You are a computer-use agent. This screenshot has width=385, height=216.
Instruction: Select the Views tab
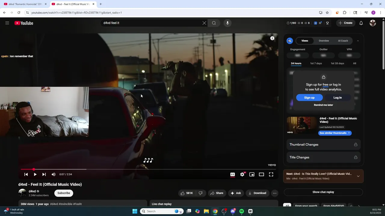(x=305, y=41)
